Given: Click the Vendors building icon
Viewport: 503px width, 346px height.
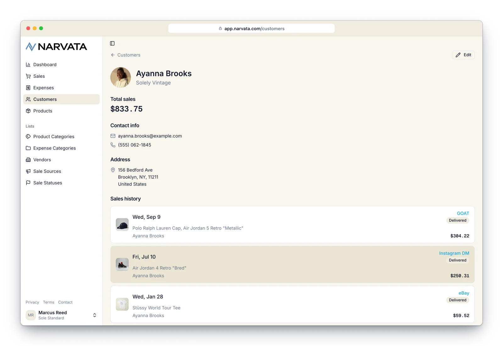Looking at the screenshot, I should (28, 160).
